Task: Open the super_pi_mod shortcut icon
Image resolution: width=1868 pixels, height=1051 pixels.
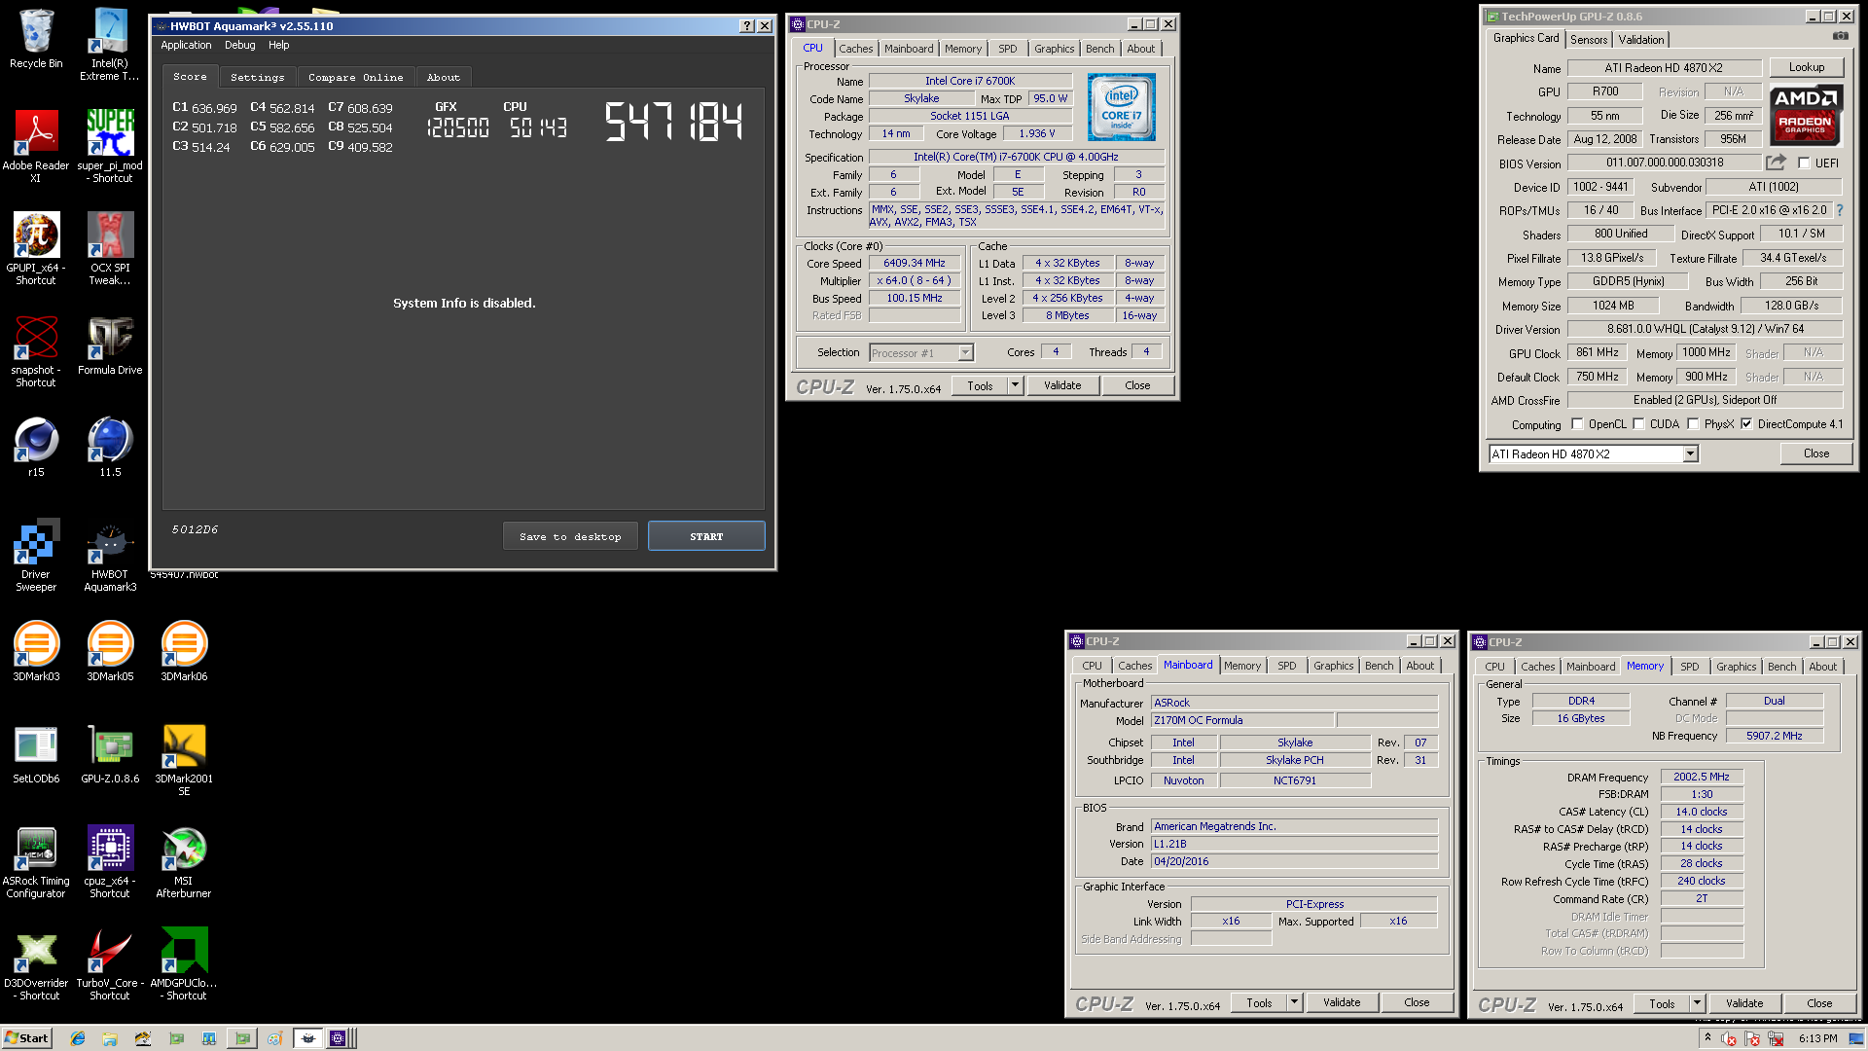Action: pos(110,146)
